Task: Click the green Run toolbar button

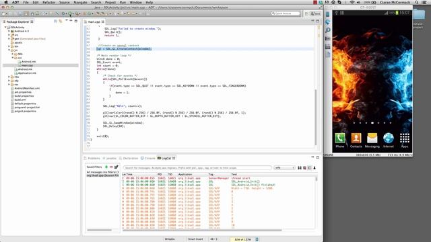Action: pos(70,13)
